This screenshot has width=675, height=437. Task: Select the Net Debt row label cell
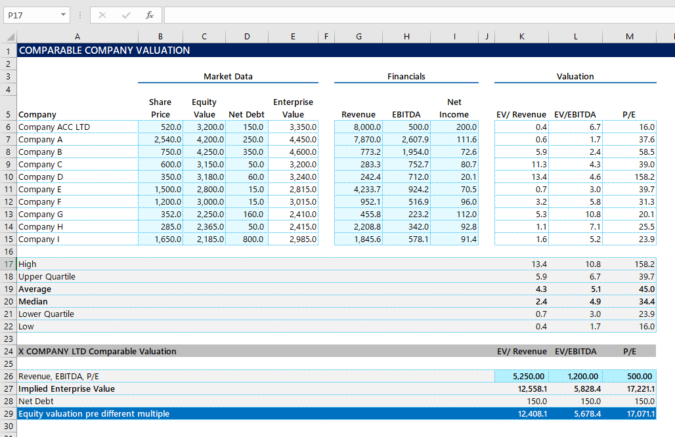coord(36,401)
